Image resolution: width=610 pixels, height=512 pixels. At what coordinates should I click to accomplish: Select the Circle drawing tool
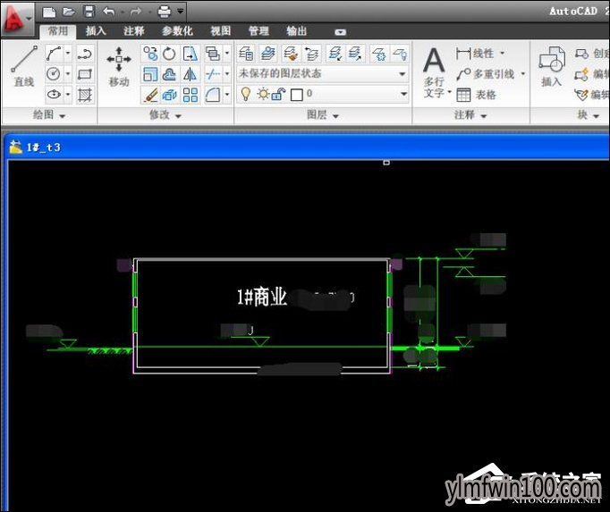click(54, 74)
